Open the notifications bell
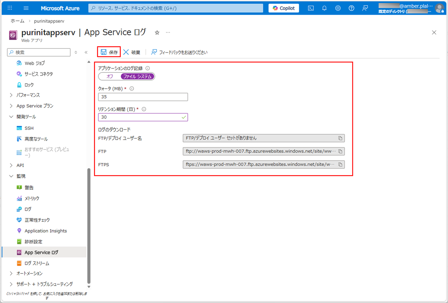This screenshot has height=303, width=448. click(324, 8)
